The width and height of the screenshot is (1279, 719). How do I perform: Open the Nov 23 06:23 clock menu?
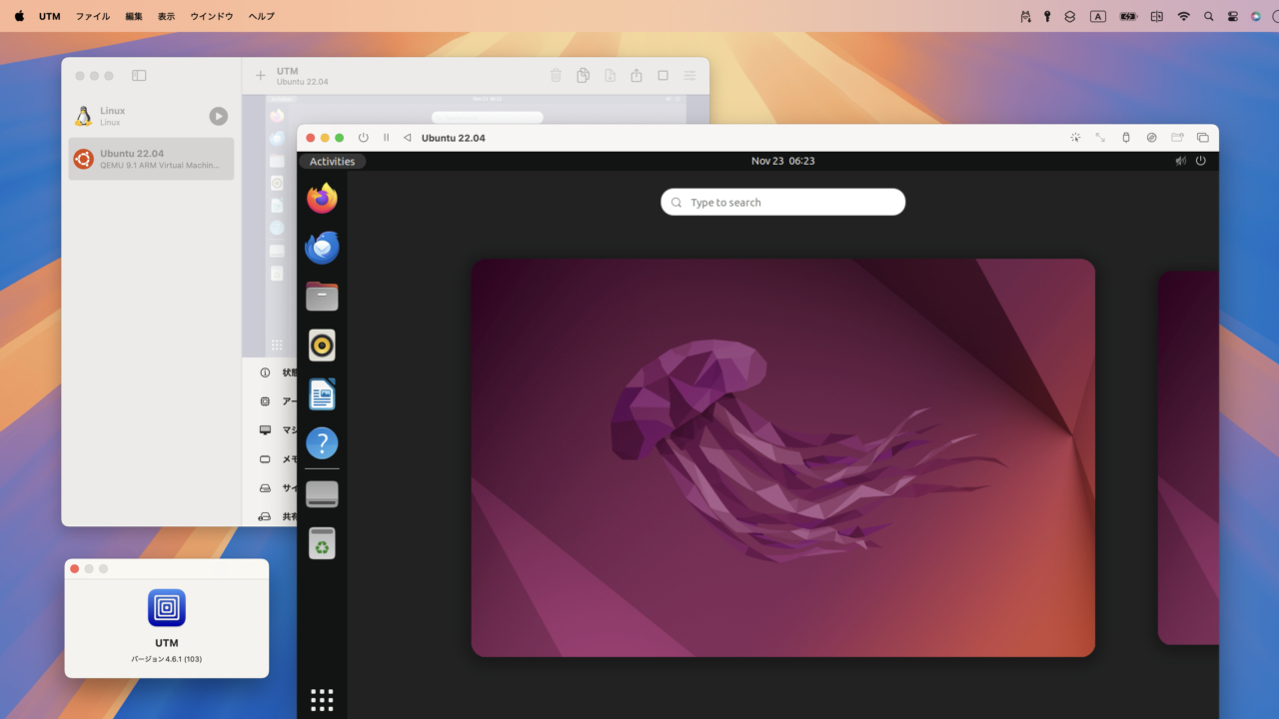pos(782,161)
